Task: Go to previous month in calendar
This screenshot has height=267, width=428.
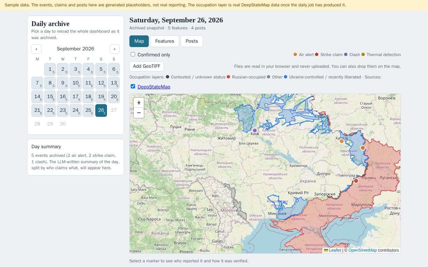Action: click(36, 49)
